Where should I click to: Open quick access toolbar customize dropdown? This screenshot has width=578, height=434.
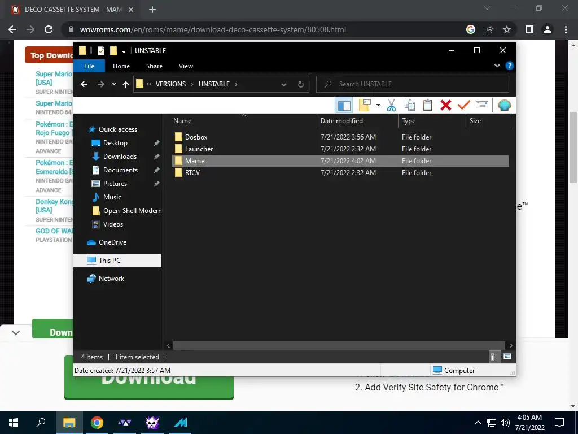tap(124, 51)
